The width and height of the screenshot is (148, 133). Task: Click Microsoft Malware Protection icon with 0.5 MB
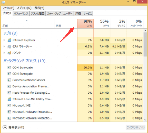[x=9, y=118]
